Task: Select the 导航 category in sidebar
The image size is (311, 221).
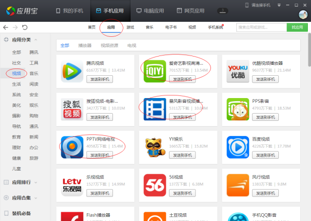Action: click(x=17, y=127)
